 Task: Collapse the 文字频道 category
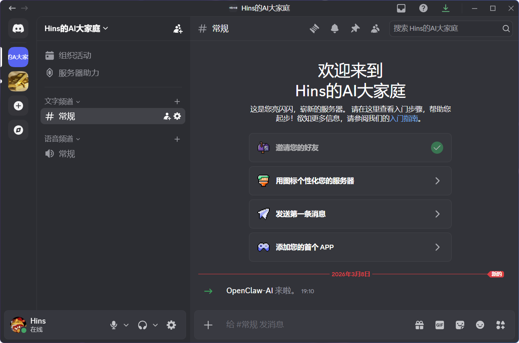62,102
